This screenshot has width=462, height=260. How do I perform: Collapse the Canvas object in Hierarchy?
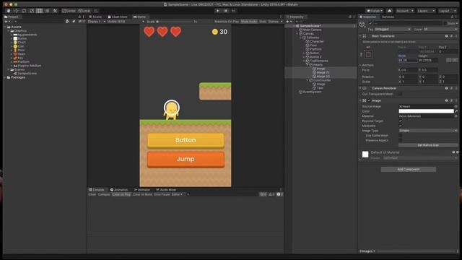[297, 34]
